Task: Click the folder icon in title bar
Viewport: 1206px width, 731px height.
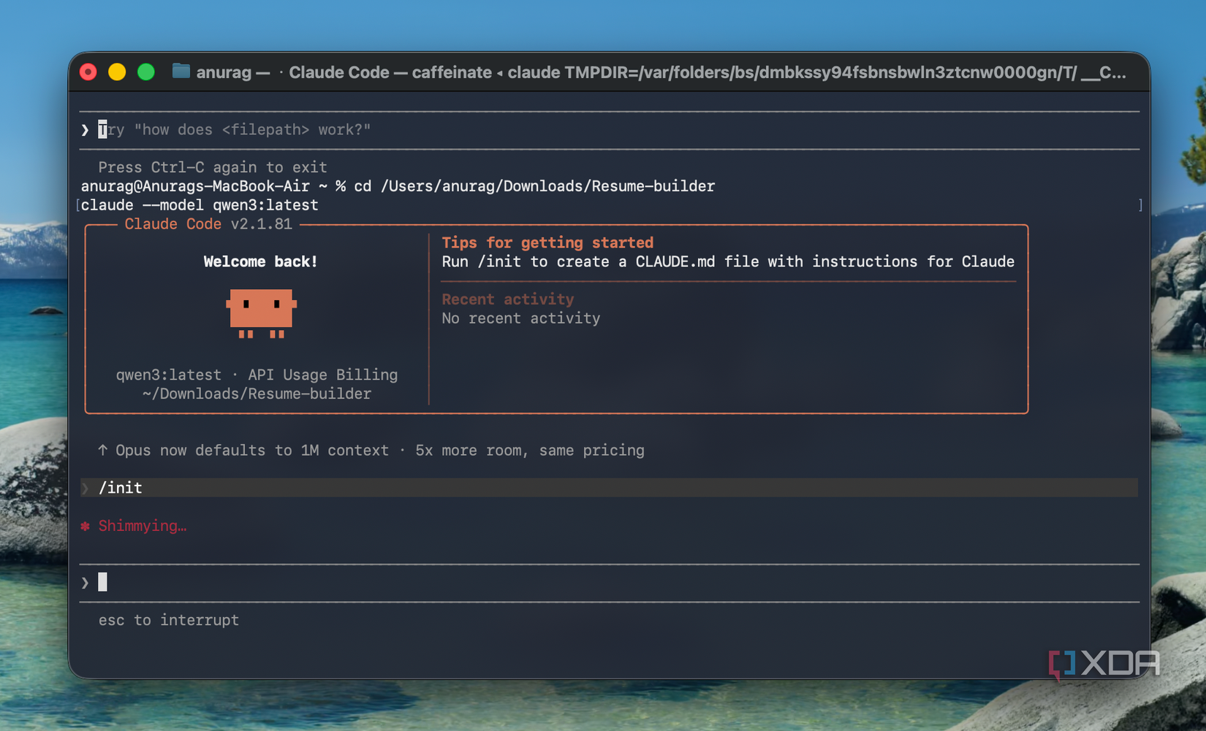Action: 181,72
